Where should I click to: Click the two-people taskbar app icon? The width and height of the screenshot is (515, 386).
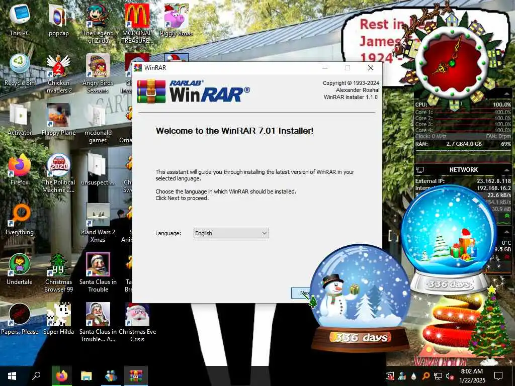(111, 376)
